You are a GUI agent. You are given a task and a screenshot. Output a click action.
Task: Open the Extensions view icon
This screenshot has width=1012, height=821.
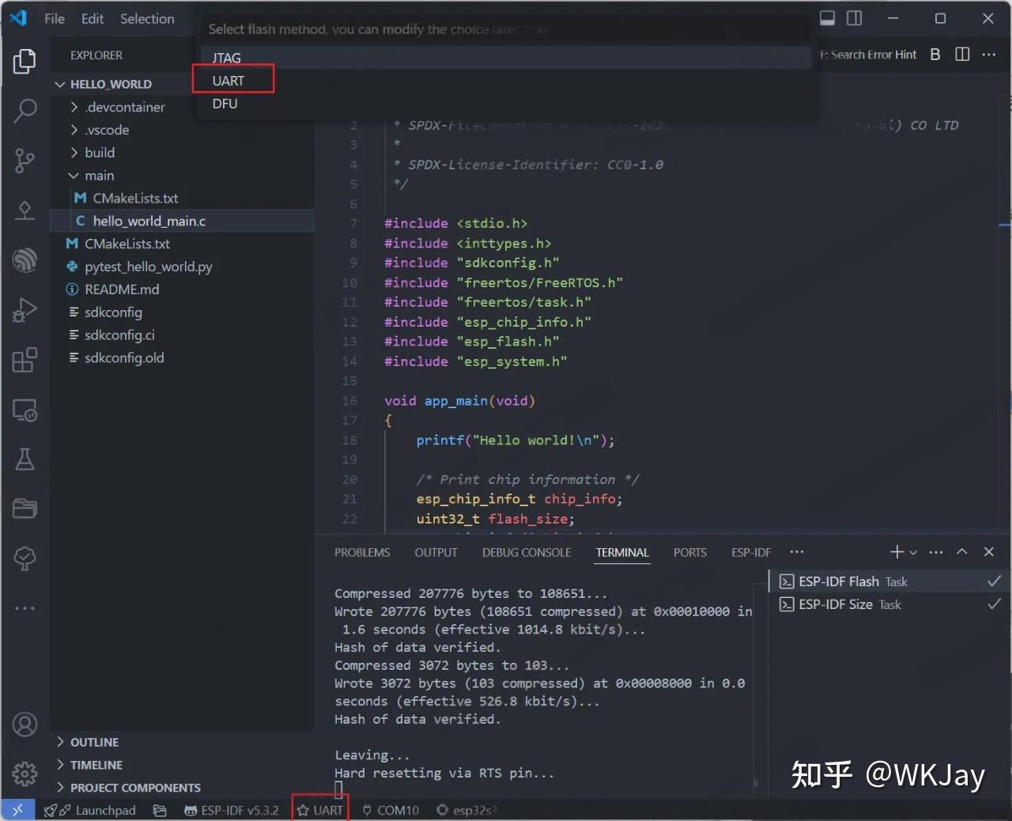25,360
